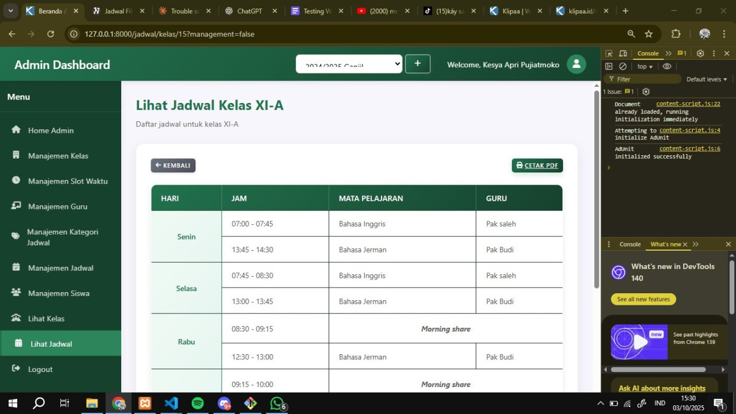Click the Kembali back button
The image size is (736, 414).
173,166
